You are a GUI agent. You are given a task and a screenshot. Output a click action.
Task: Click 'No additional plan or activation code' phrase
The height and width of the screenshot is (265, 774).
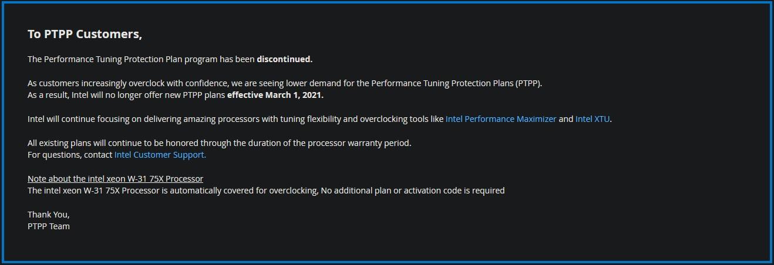tap(399, 191)
